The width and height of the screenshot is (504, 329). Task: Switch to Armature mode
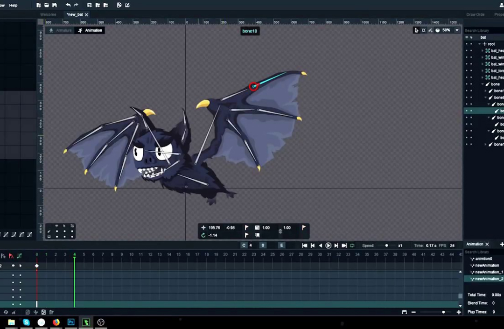[60, 30]
